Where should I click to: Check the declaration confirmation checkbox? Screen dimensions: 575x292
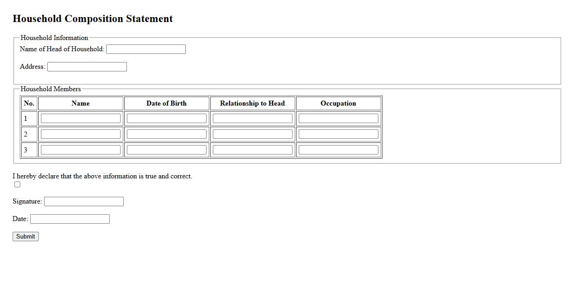pyautogui.click(x=18, y=185)
